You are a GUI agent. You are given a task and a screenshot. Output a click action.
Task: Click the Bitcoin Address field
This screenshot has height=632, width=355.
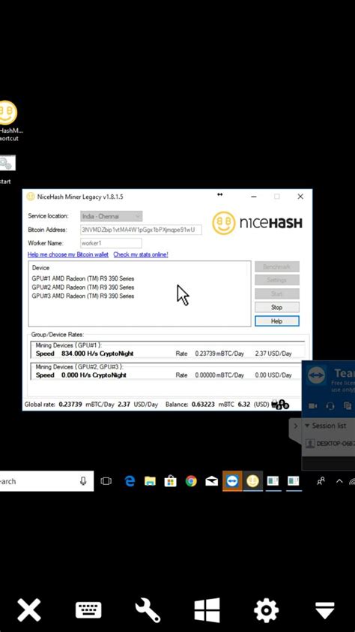pos(141,230)
